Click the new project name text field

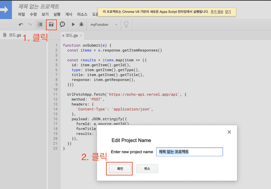pos(190,152)
